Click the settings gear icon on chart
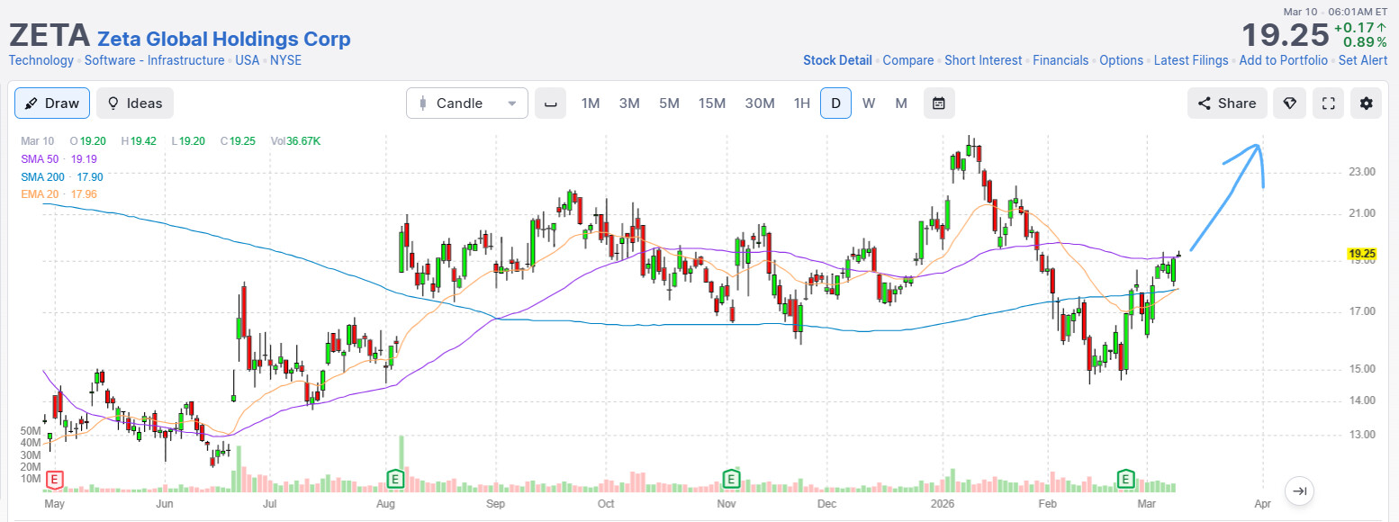 [x=1366, y=103]
